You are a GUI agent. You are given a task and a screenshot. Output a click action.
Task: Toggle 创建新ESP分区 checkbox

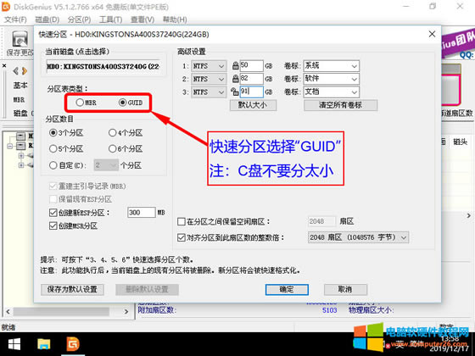tap(53, 213)
